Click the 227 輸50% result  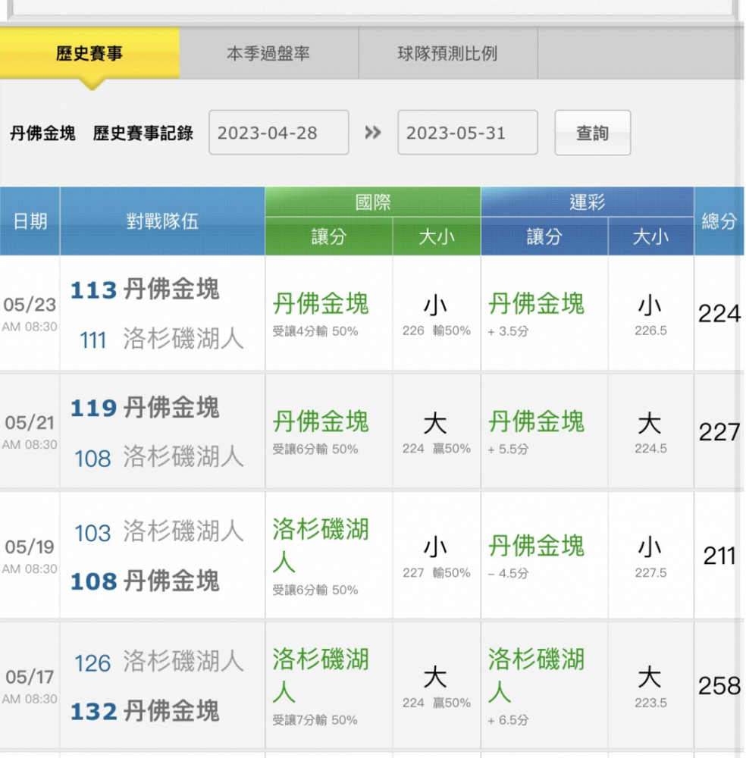point(437,573)
